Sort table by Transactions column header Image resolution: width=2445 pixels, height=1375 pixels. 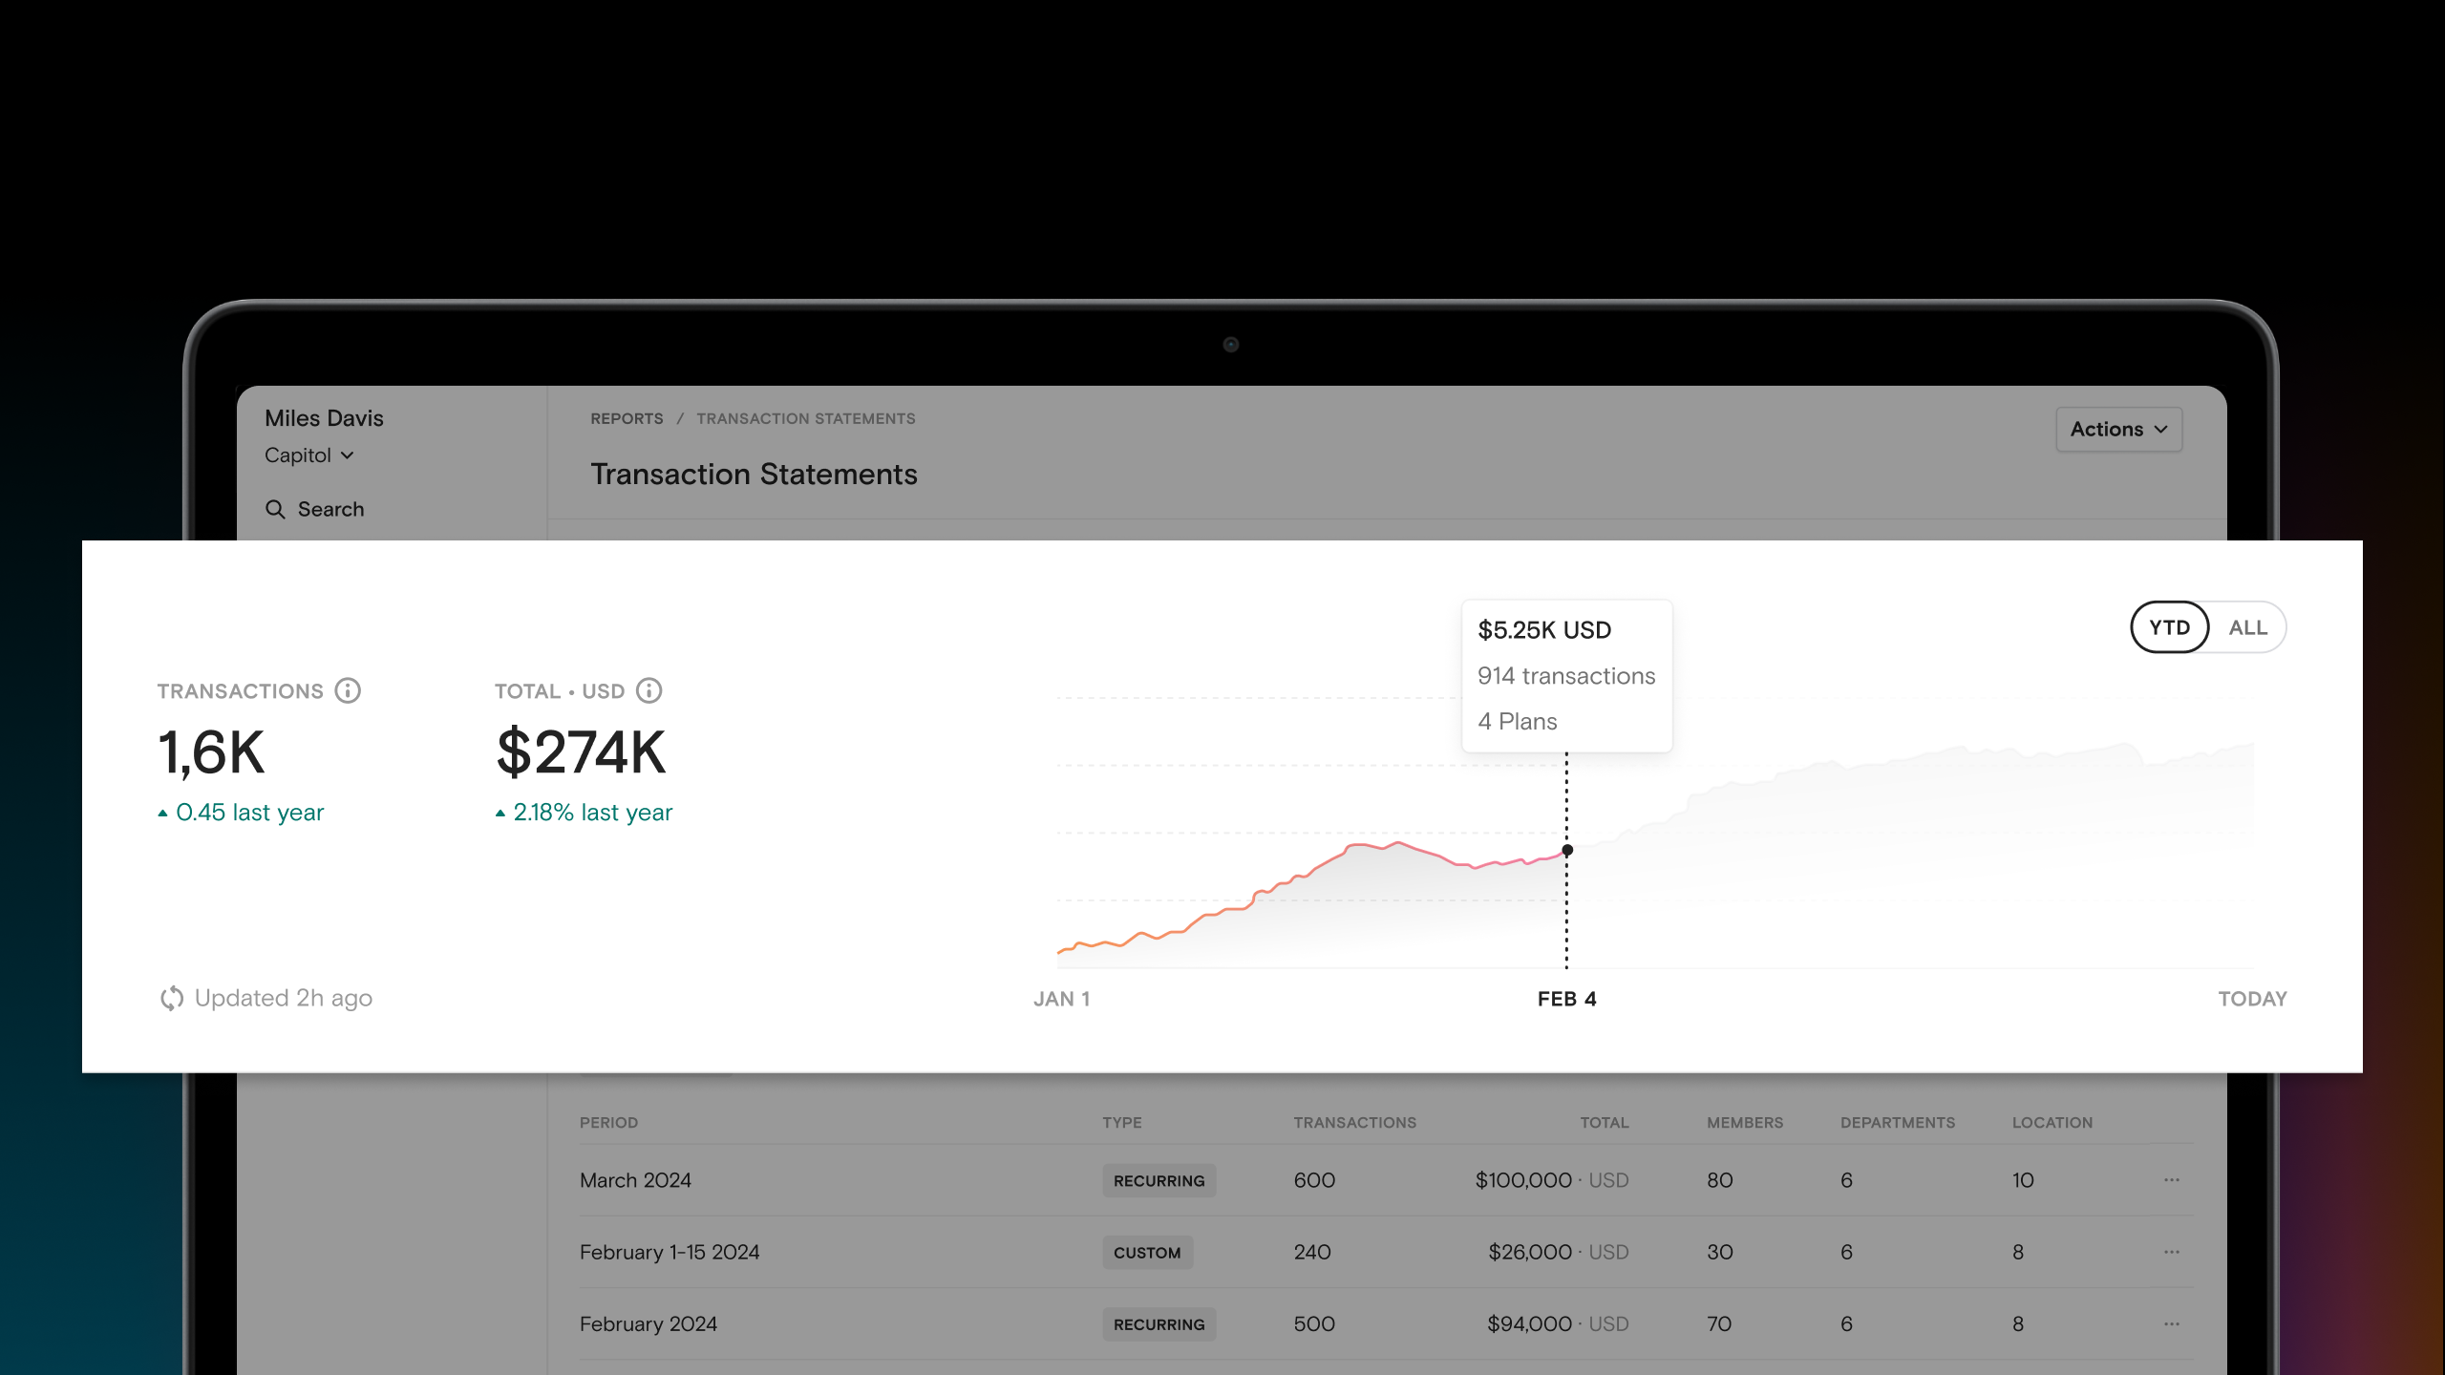pyautogui.click(x=1354, y=1123)
